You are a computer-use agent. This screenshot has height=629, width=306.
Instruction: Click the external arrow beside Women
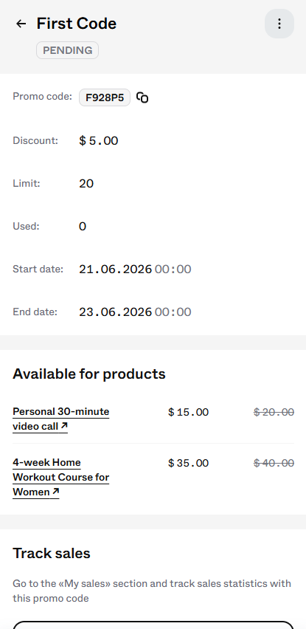pyautogui.click(x=55, y=492)
